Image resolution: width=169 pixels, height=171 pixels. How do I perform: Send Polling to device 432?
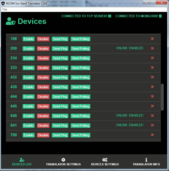pyautogui.click(x=80, y=77)
